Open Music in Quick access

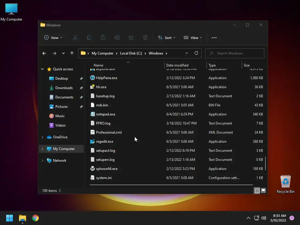coord(60,116)
